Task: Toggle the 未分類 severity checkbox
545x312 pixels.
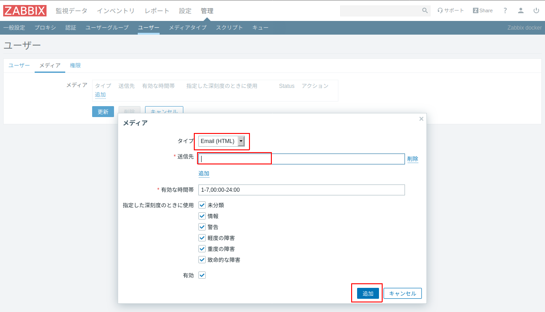Action: click(202, 205)
